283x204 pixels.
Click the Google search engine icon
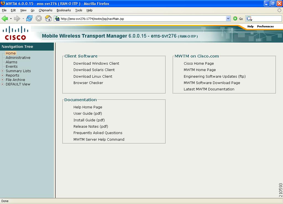(x=250, y=19)
